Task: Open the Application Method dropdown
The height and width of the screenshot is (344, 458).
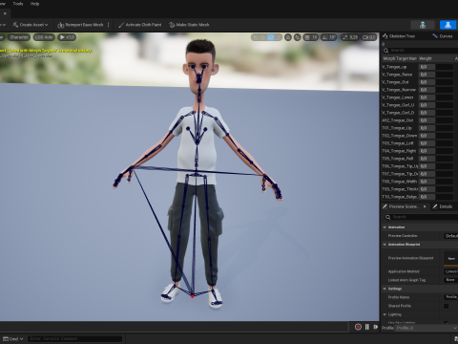Action: 450,271
